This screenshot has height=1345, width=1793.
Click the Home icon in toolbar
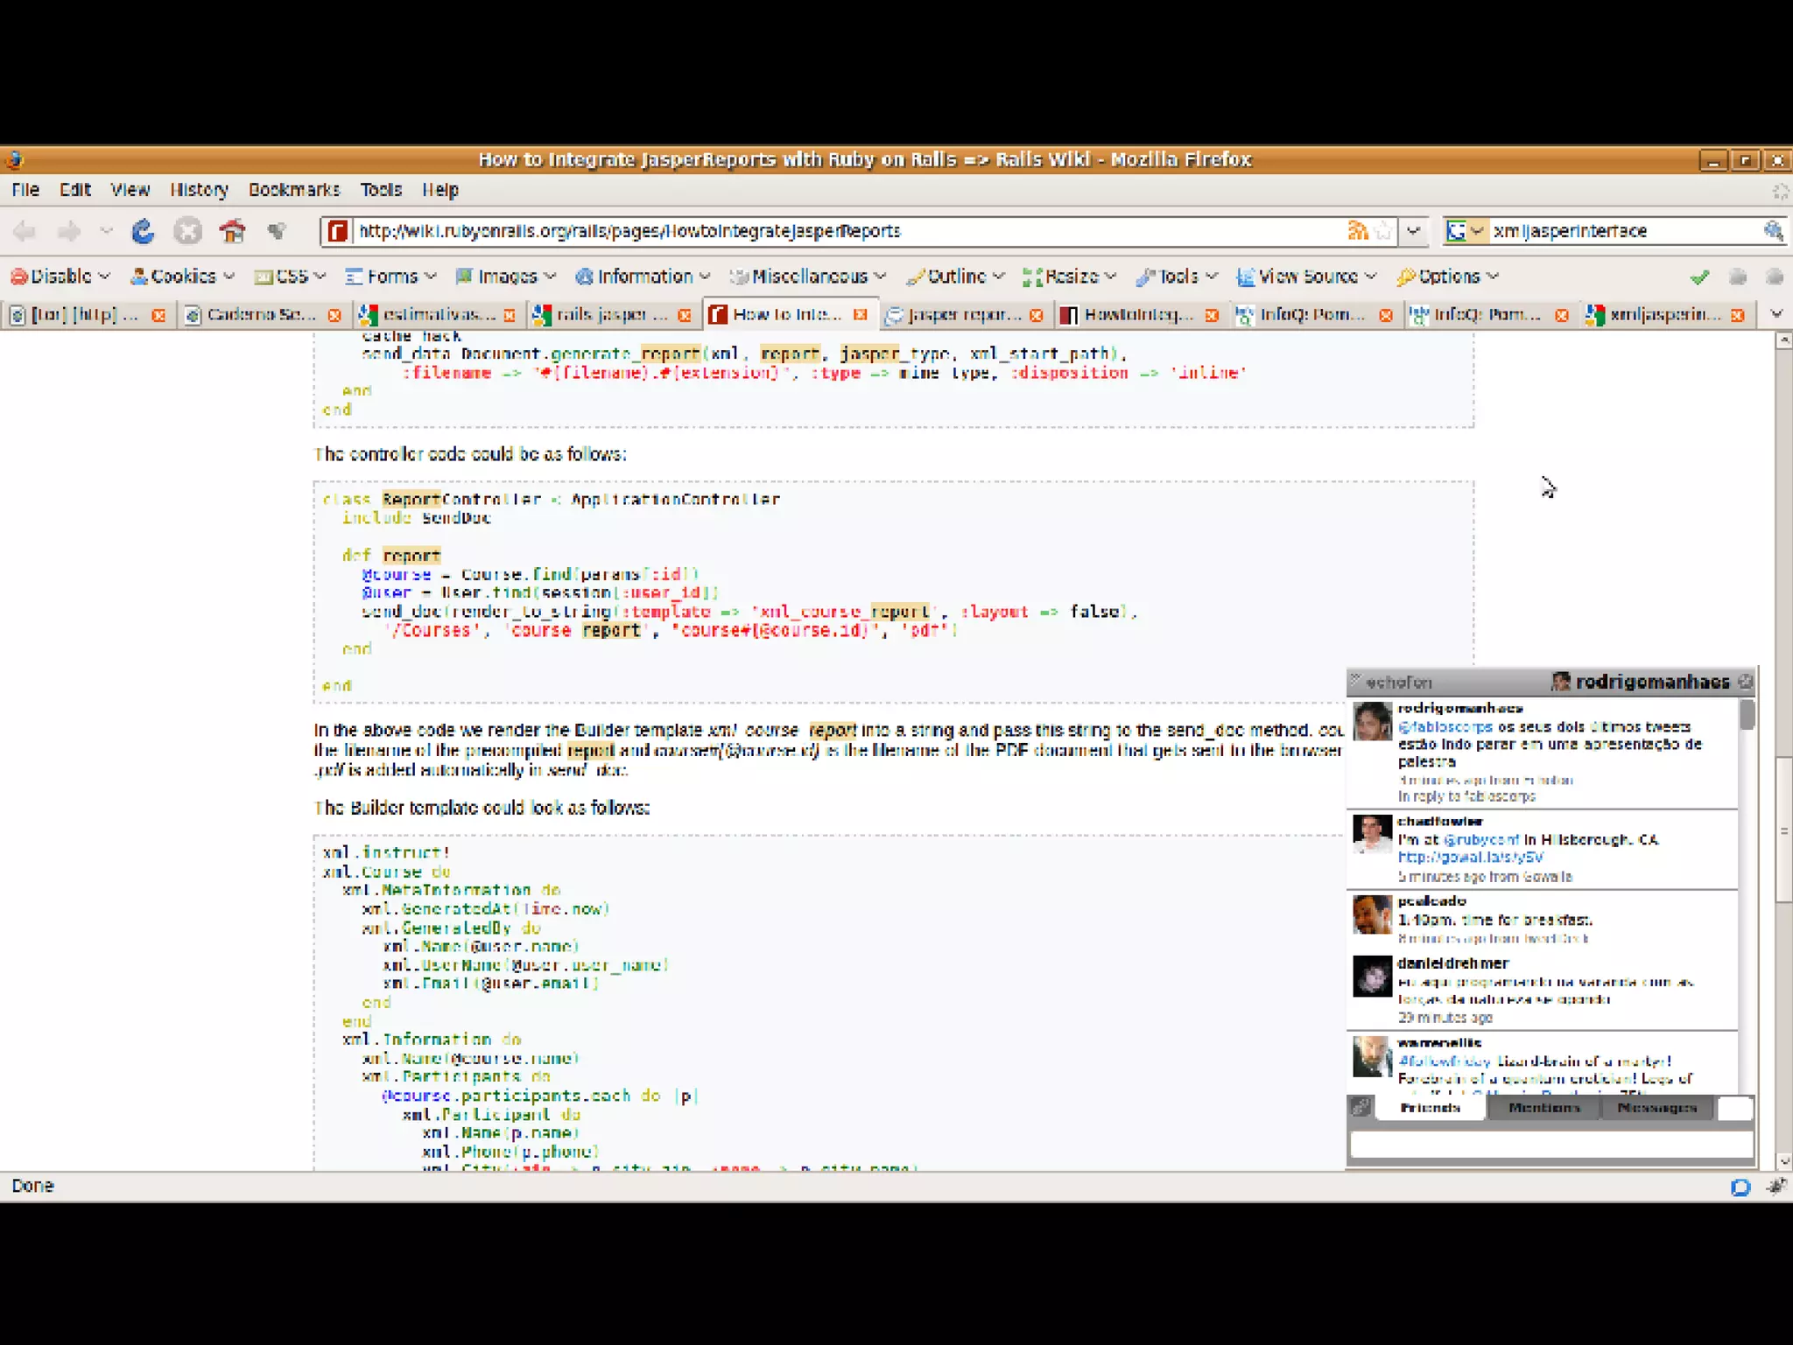232,231
